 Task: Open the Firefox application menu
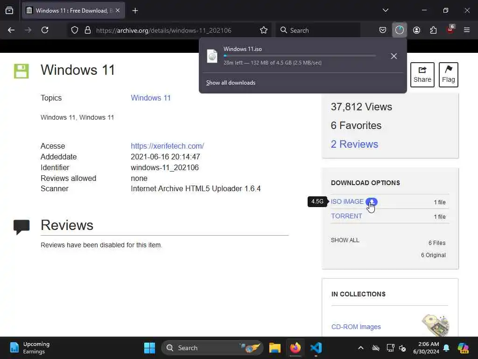coord(467,30)
